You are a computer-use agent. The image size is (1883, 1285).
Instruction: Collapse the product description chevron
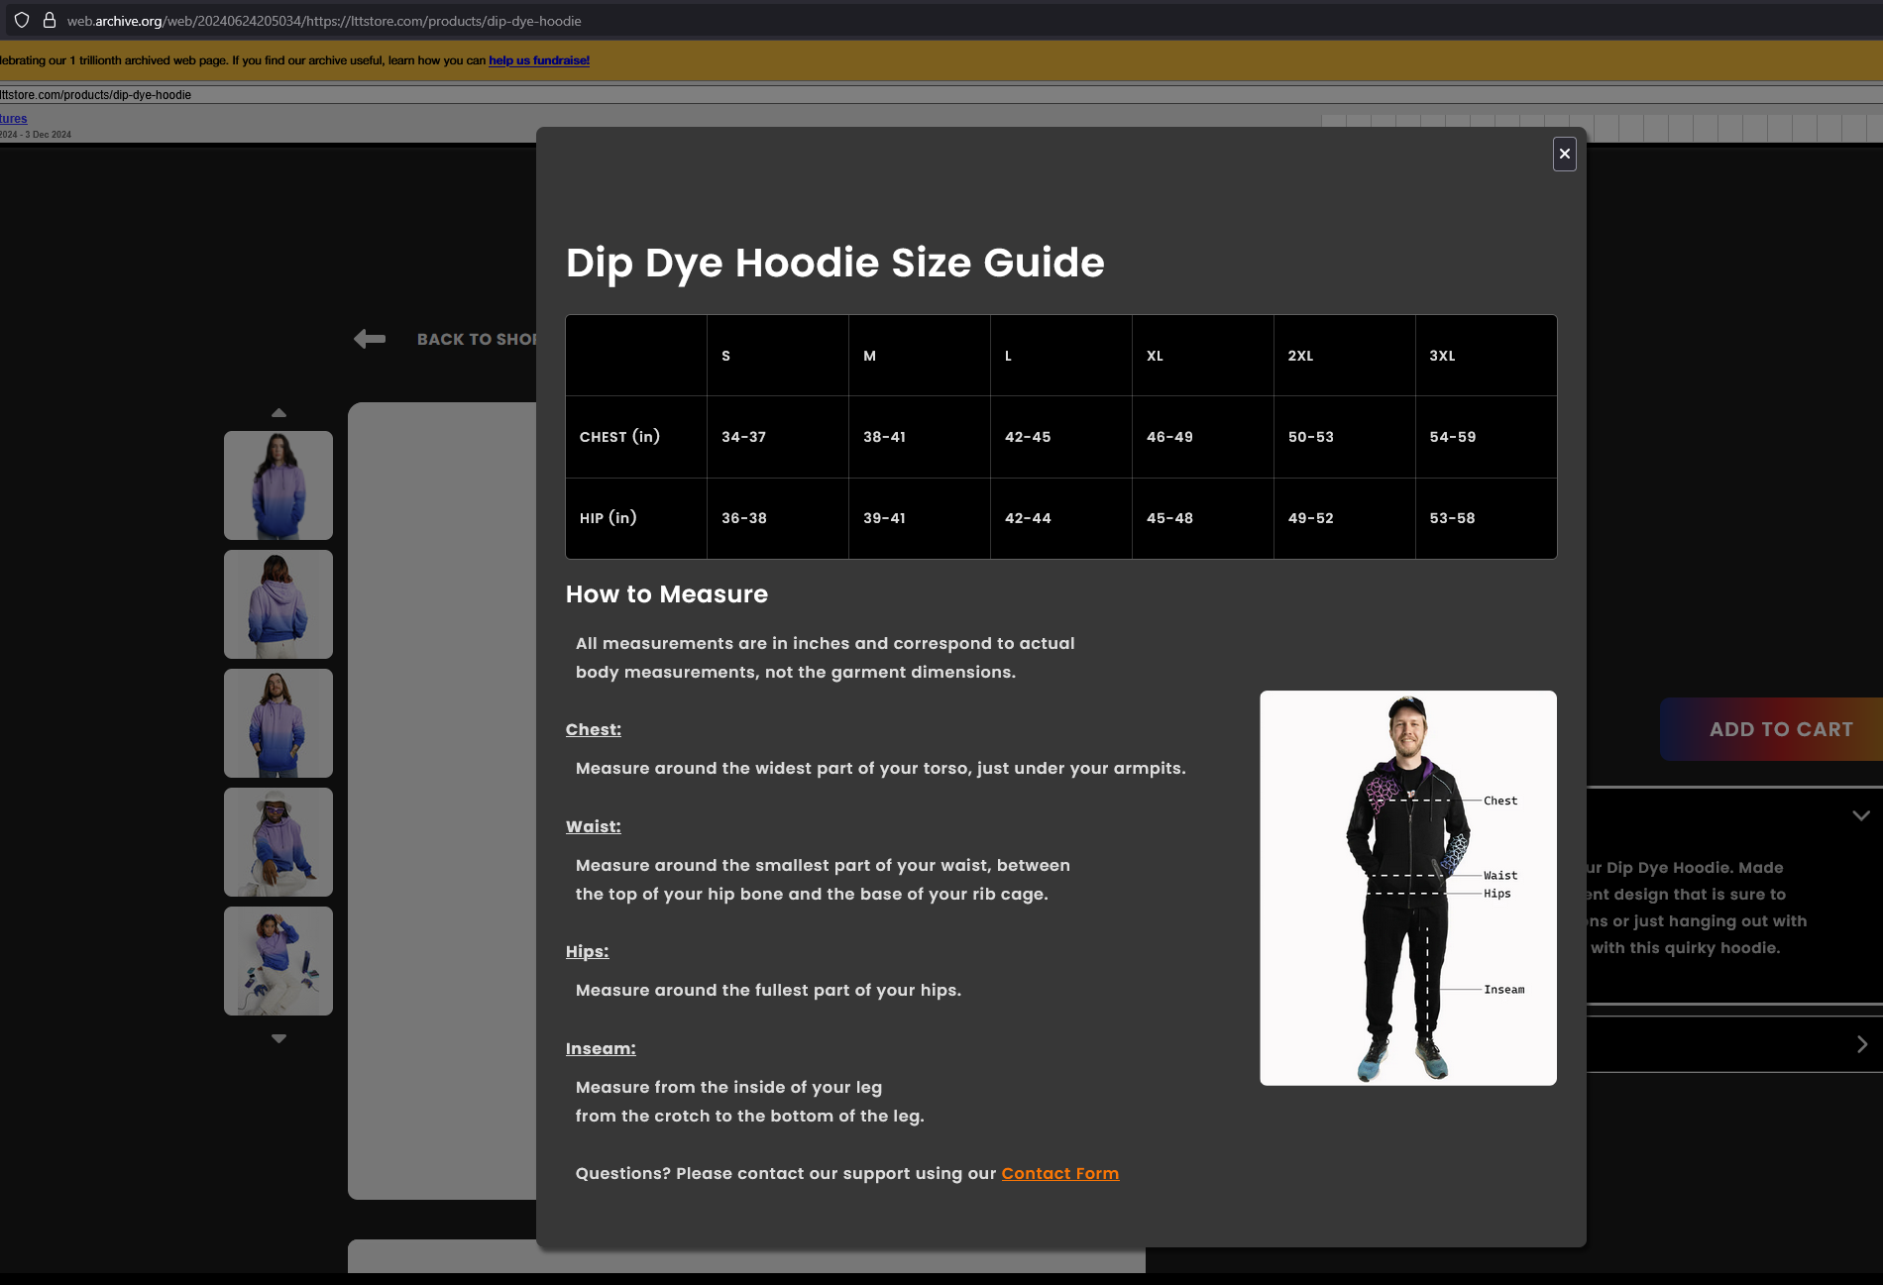(1860, 815)
